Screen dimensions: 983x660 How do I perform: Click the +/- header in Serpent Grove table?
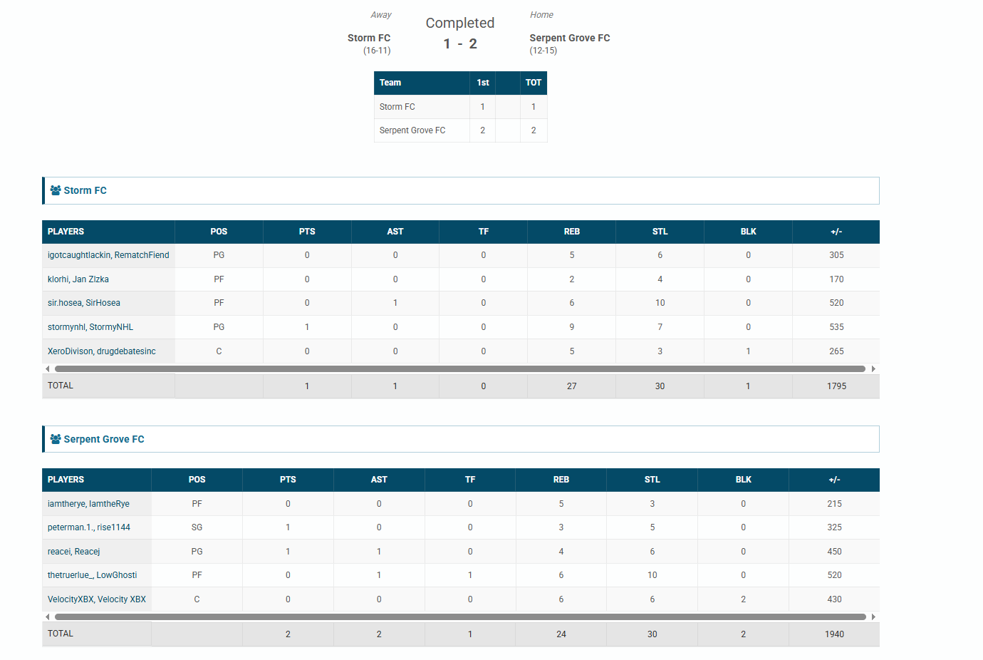coord(834,480)
